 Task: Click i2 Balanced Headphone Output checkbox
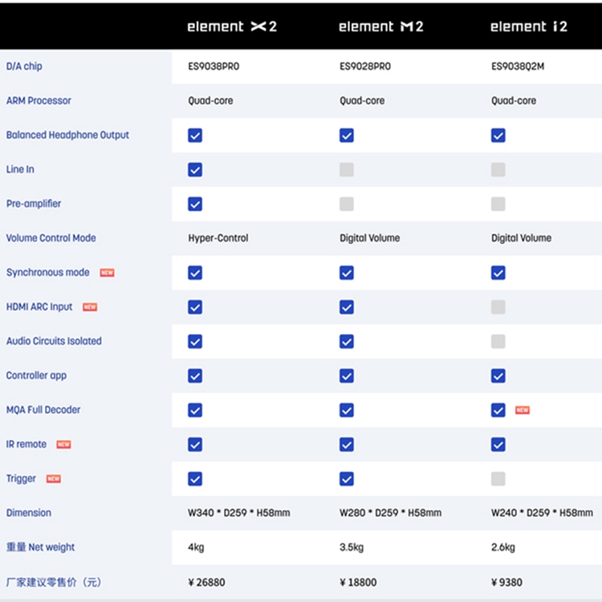tap(498, 136)
